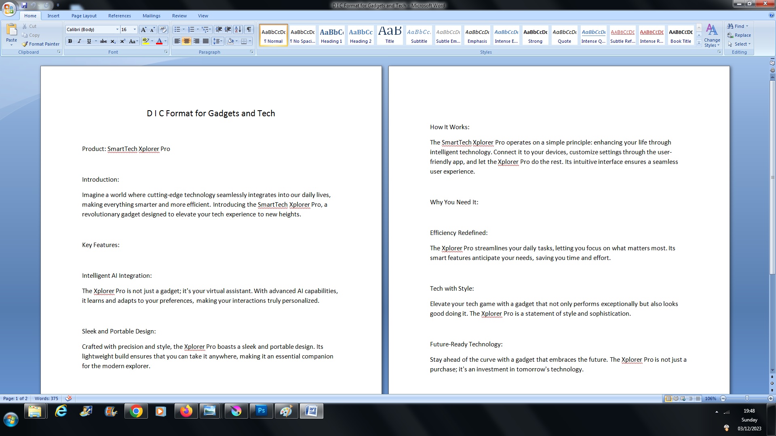The width and height of the screenshot is (776, 436).
Task: Apply superscript formatting
Action: (122, 41)
